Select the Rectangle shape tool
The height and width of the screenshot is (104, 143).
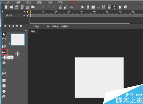[x=4, y=80]
